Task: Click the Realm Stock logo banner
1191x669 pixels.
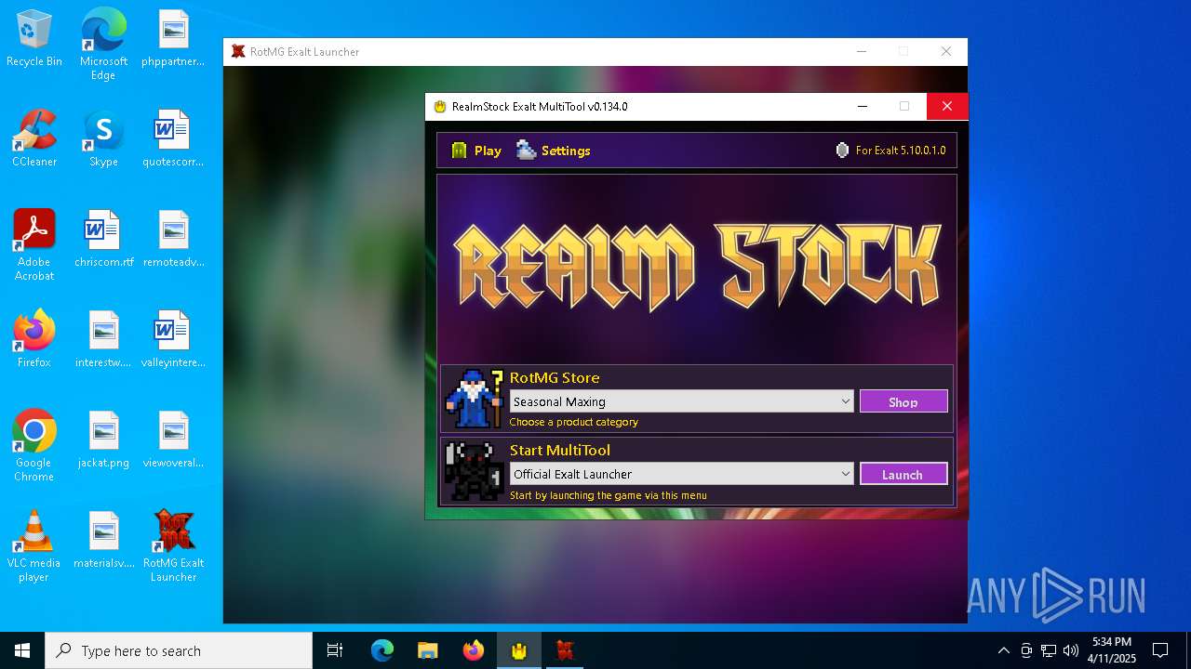Action: click(697, 266)
